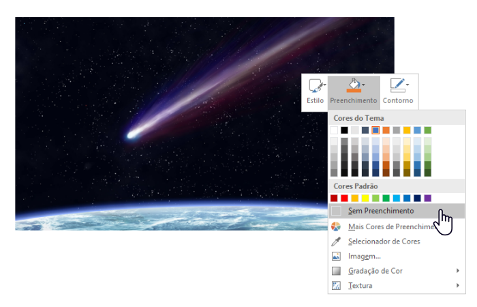Pick the light green standard color
The image size is (477, 307).
tap(375, 199)
